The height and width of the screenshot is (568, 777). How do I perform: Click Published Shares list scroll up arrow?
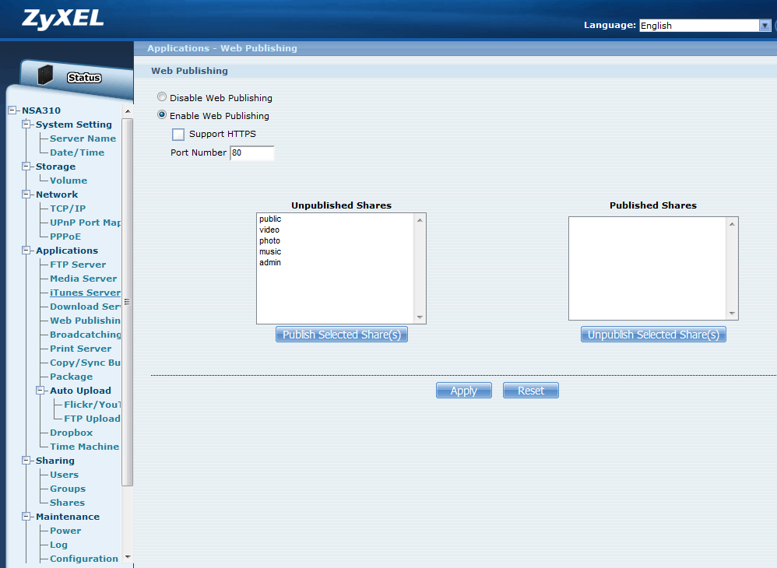pos(732,224)
